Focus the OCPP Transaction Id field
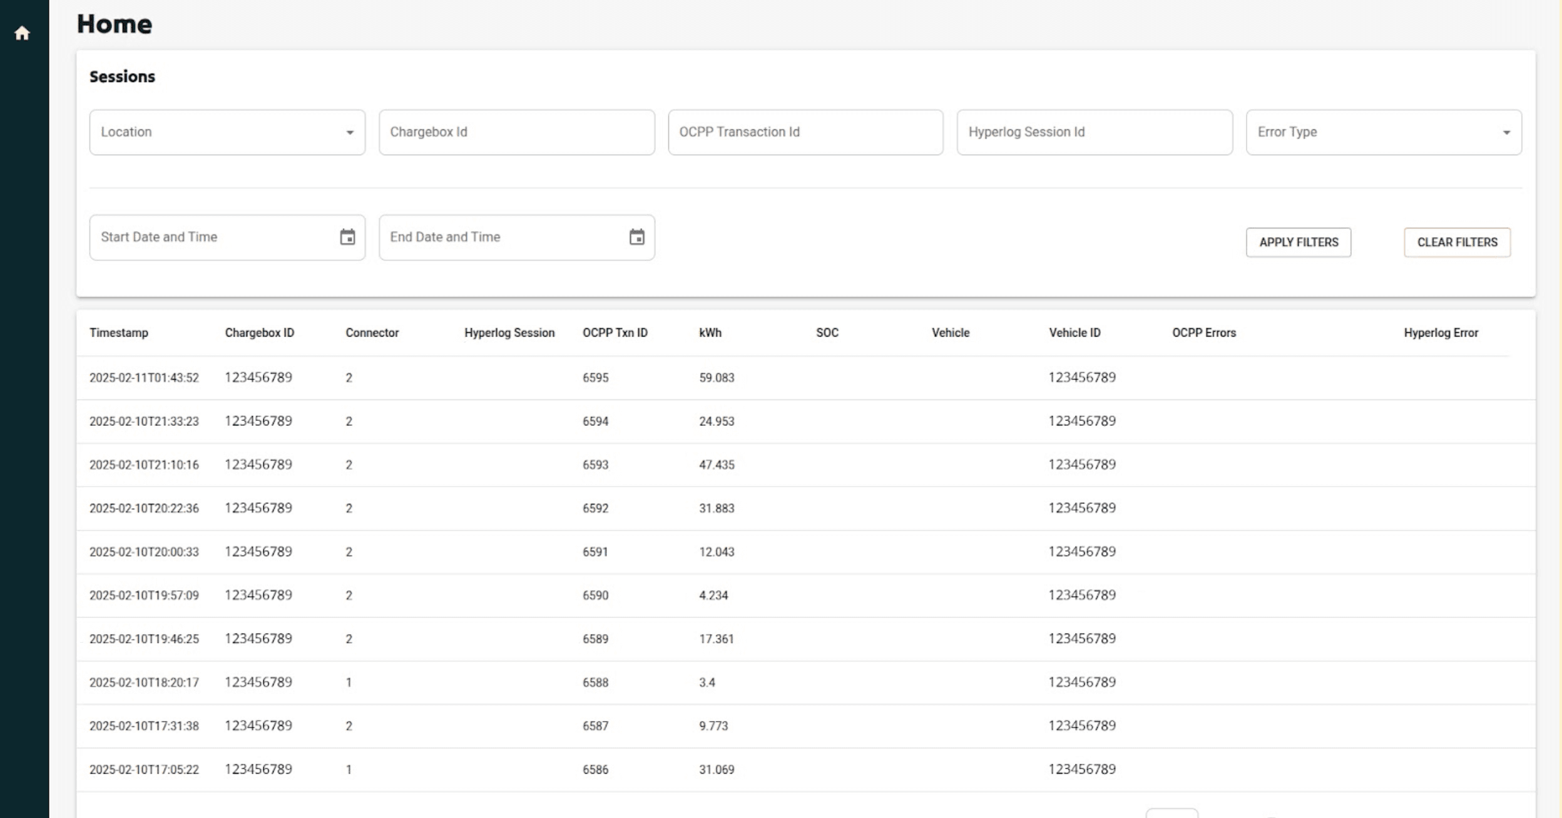1562x818 pixels. click(805, 133)
